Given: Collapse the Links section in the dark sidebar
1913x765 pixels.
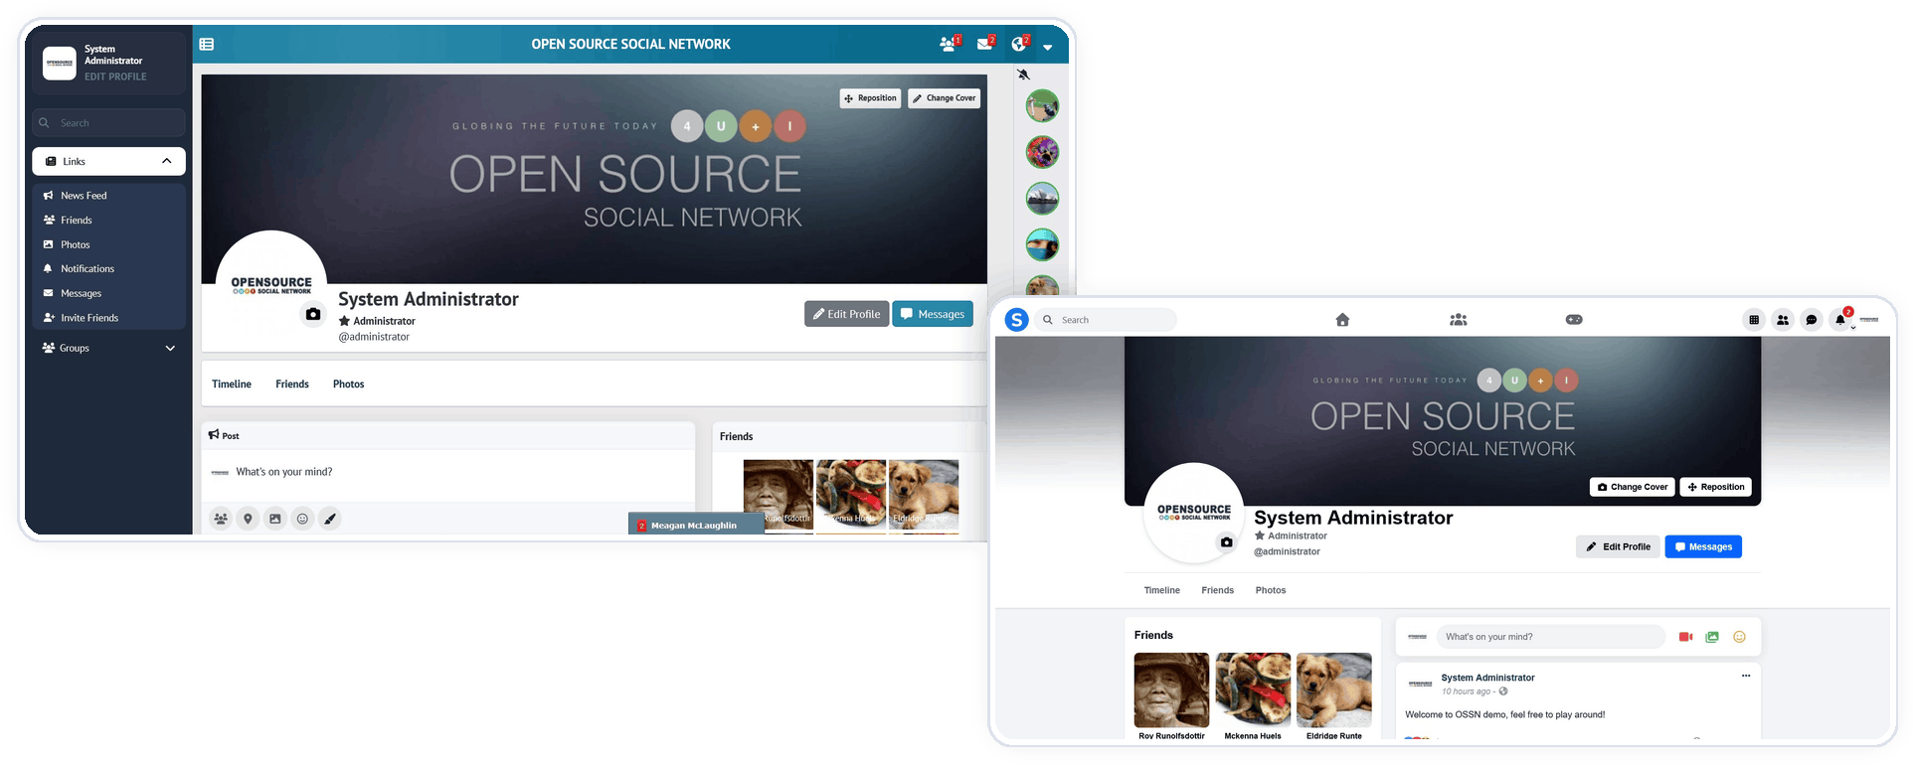Looking at the screenshot, I should click(x=108, y=161).
